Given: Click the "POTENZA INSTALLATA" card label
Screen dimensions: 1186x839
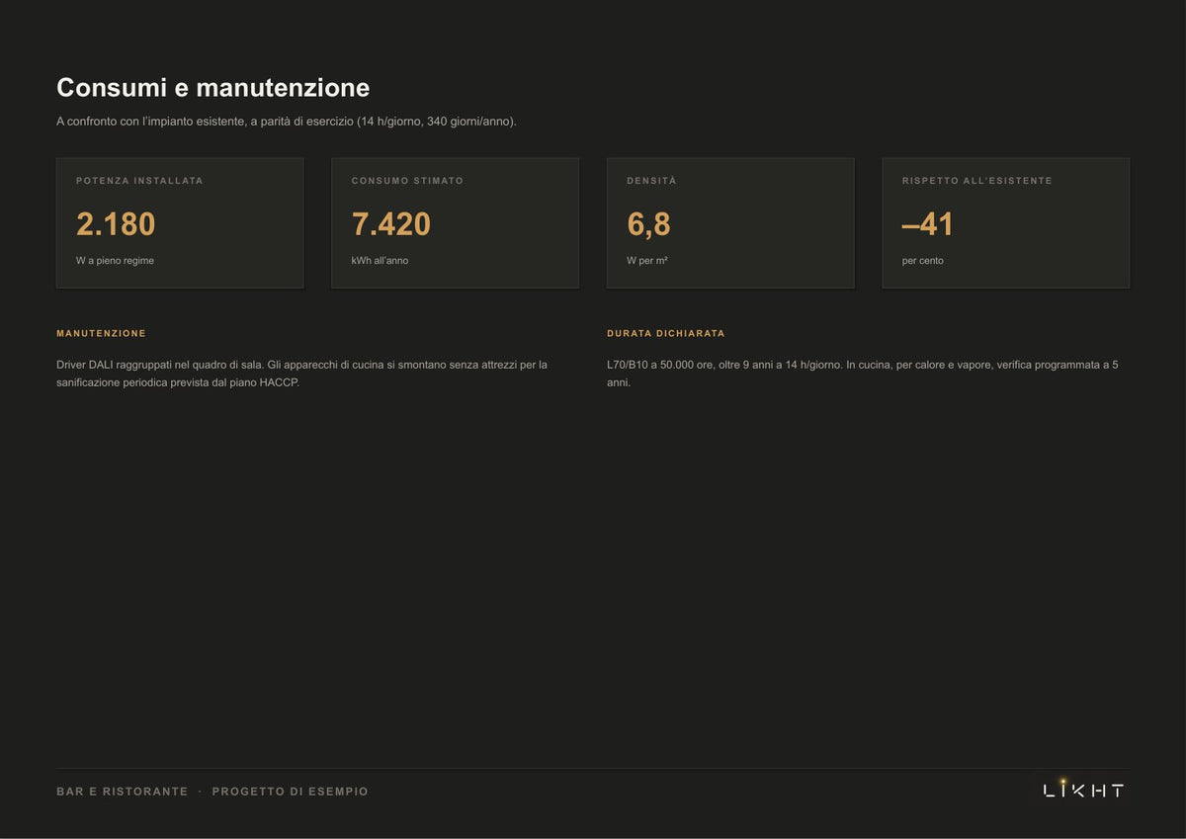Looking at the screenshot, I should point(139,181).
